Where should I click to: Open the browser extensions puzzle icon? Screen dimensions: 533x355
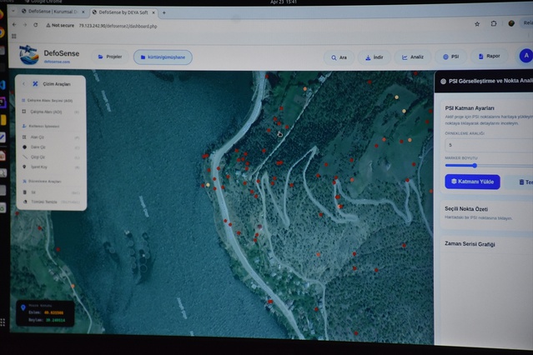click(494, 23)
